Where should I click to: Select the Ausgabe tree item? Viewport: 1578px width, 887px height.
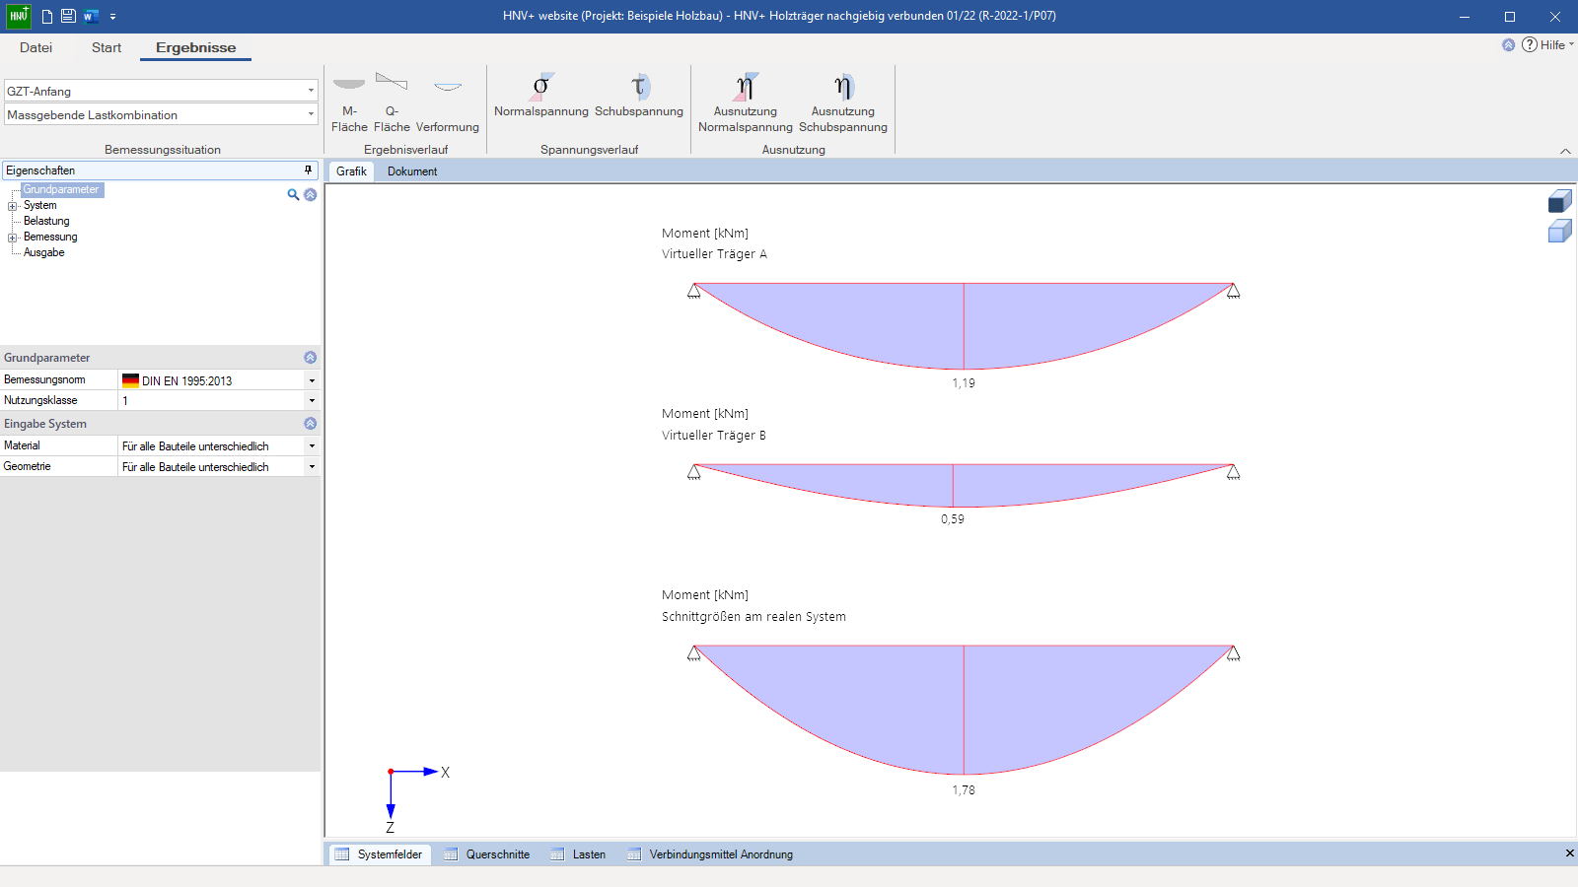coord(44,252)
